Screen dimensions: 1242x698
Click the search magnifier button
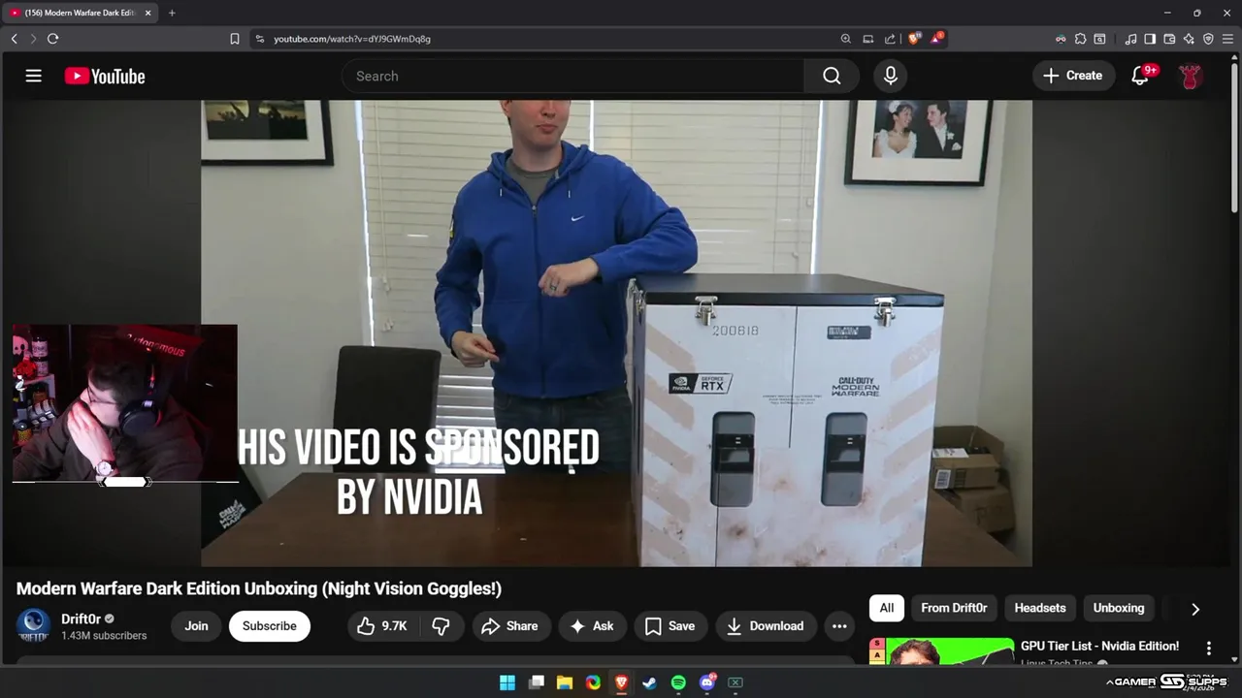[832, 76]
